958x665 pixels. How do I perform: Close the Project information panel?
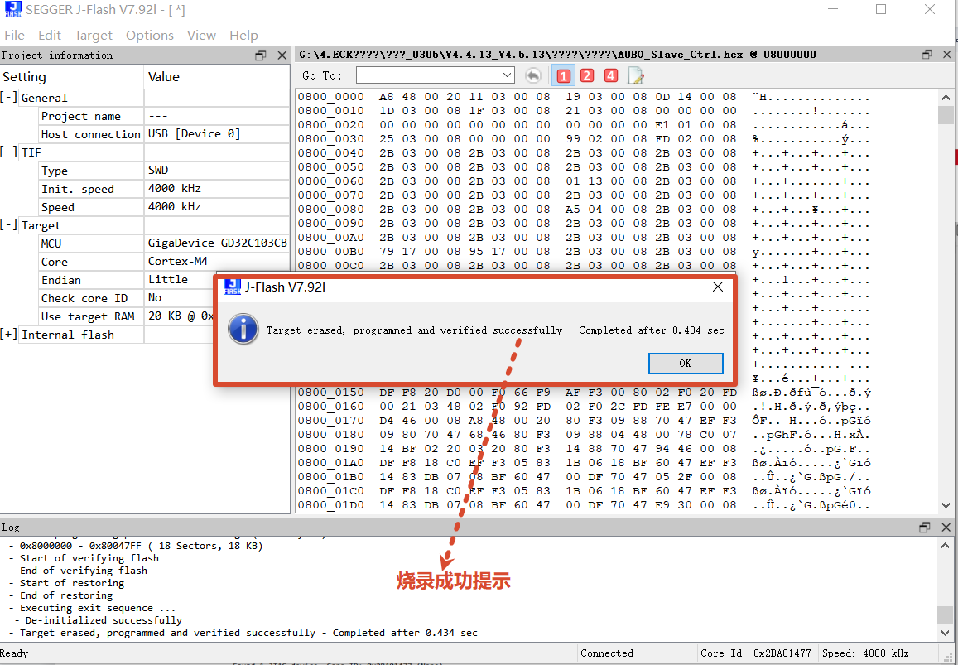(x=282, y=55)
